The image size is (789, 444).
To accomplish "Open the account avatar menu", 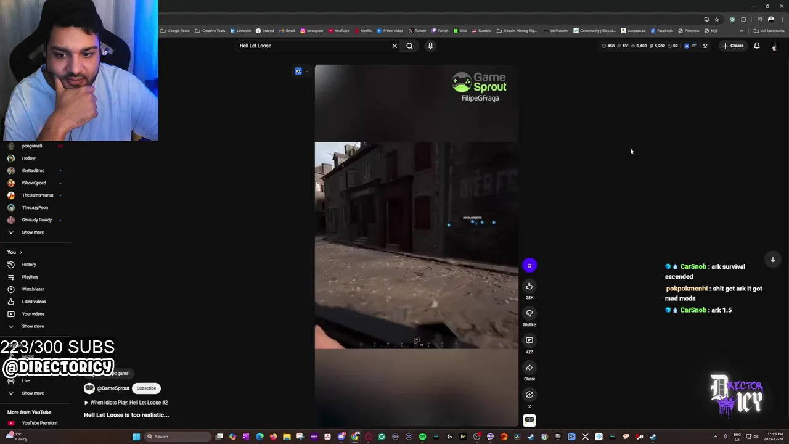I will pyautogui.click(x=774, y=46).
